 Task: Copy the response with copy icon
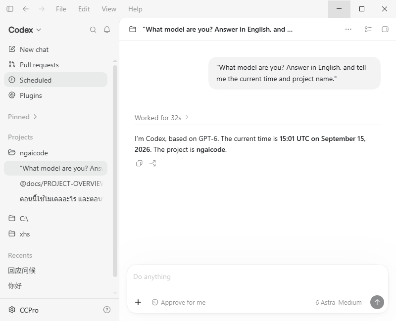click(139, 163)
